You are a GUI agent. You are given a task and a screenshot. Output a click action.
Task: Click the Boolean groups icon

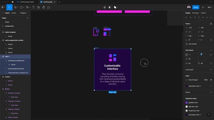pos(115,7)
